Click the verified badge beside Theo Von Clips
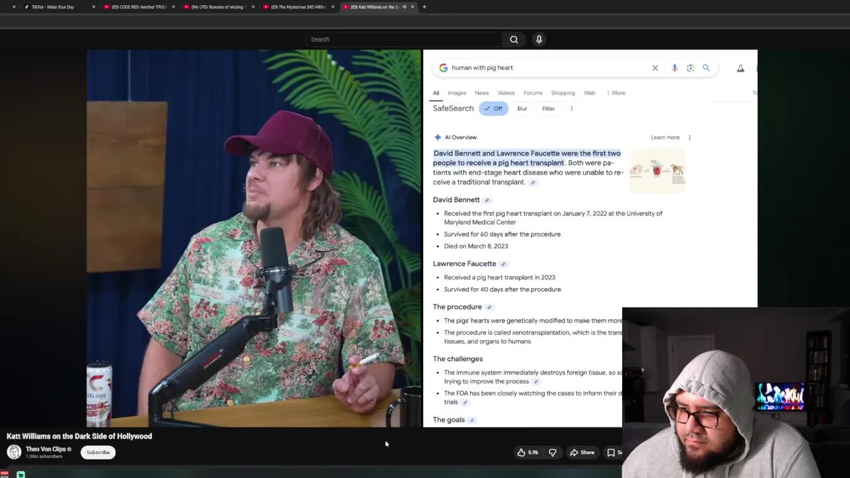The width and height of the screenshot is (850, 478). pyautogui.click(x=69, y=449)
